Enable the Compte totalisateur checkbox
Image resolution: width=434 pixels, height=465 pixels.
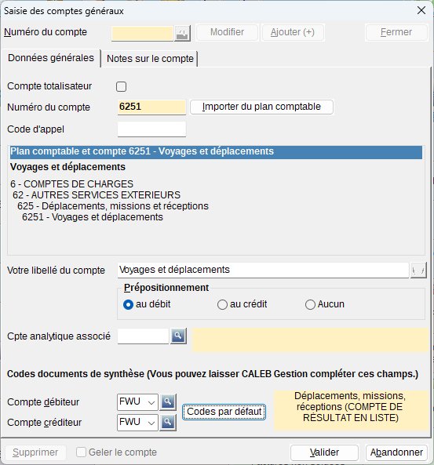coord(121,86)
